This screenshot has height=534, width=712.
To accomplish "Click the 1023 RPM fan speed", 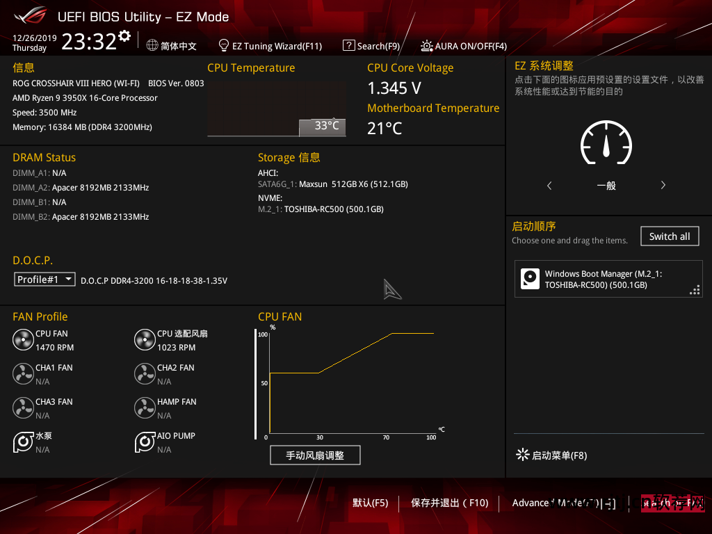I will [x=176, y=348].
